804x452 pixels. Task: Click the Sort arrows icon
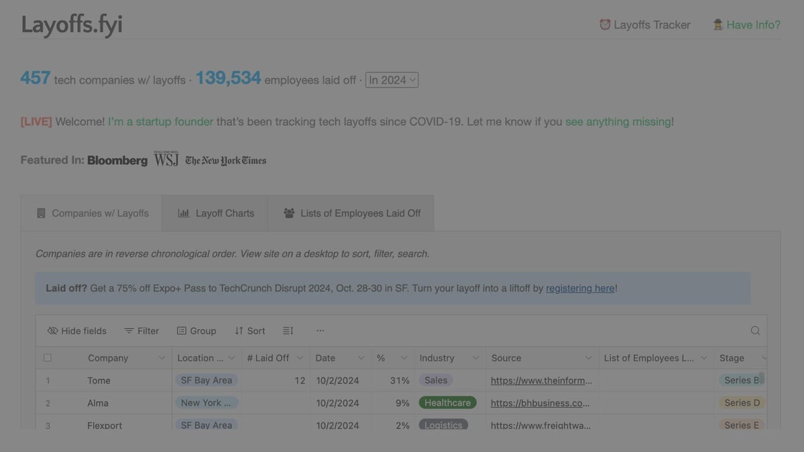pos(239,331)
